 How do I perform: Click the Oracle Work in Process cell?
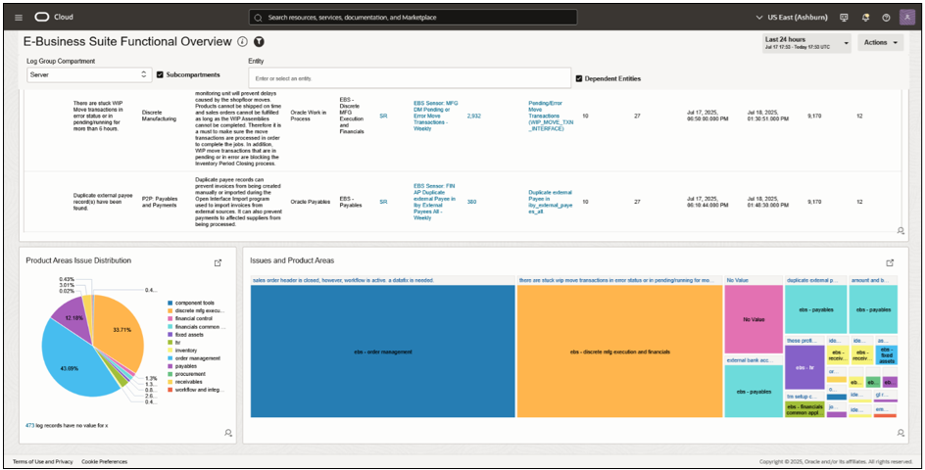tap(309, 117)
